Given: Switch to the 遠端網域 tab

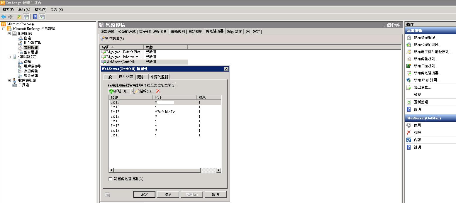Looking at the screenshot, I should point(107,31).
